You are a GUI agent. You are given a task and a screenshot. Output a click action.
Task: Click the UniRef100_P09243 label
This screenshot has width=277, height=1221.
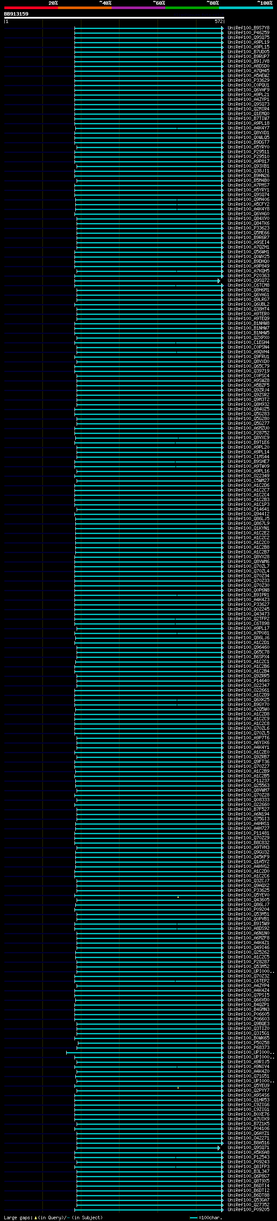pos(248,1162)
